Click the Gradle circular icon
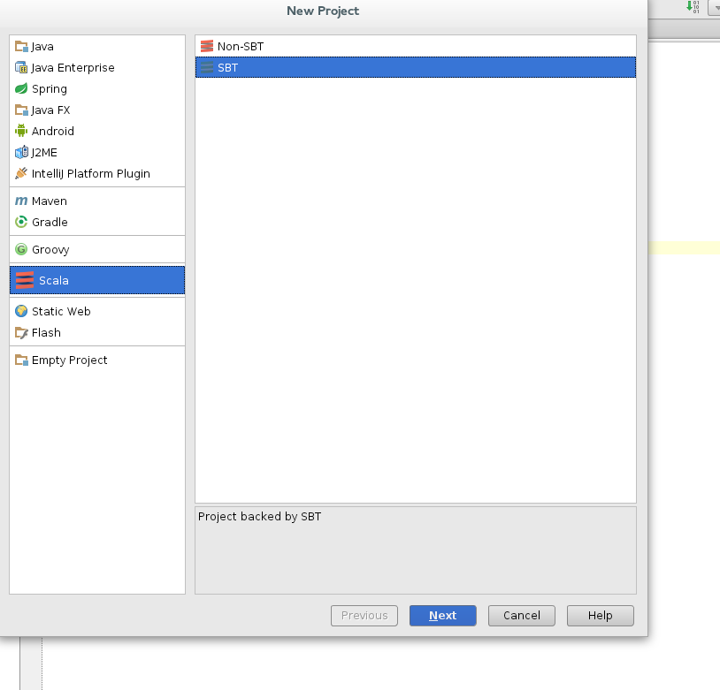Viewport: 720px width, 690px height. (x=21, y=222)
